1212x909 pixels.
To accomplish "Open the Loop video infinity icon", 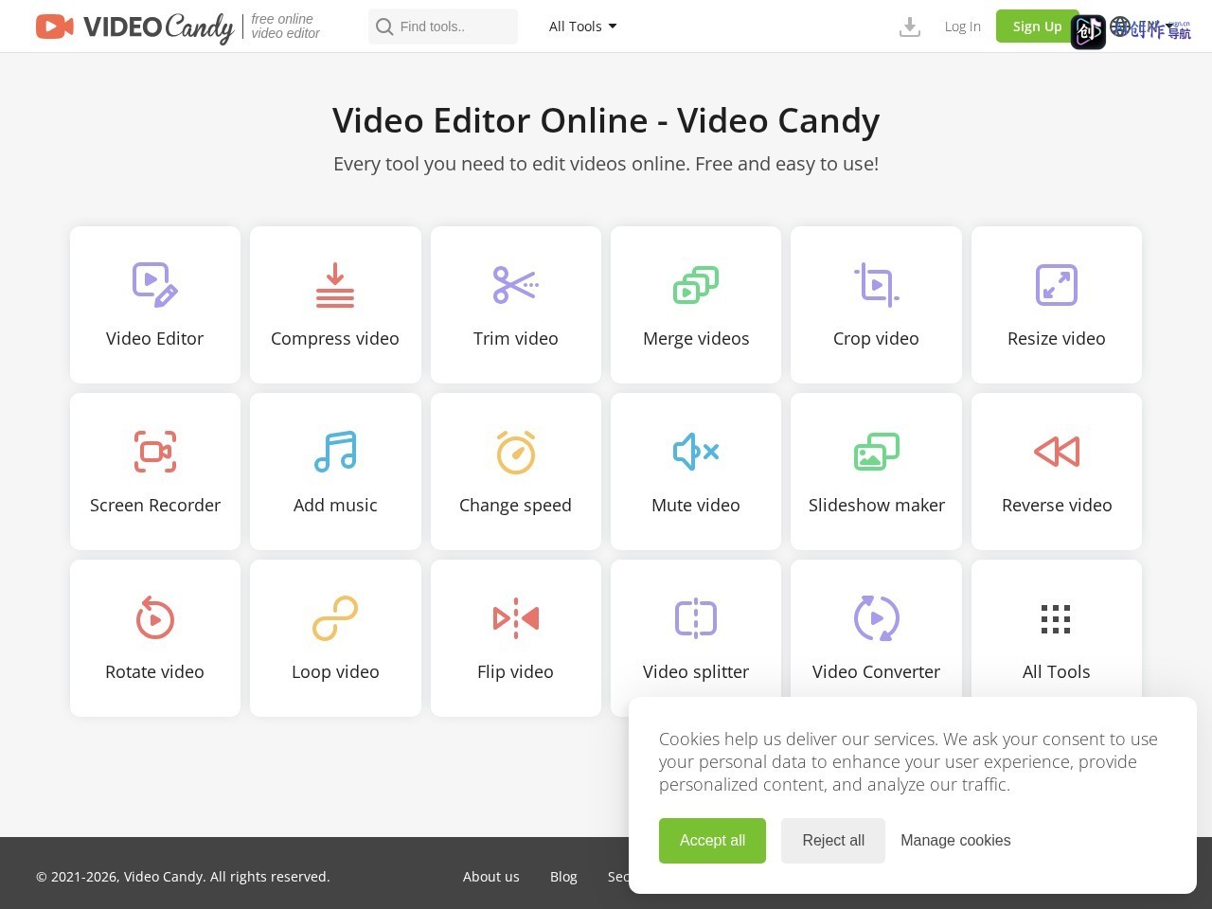I will click(335, 618).
